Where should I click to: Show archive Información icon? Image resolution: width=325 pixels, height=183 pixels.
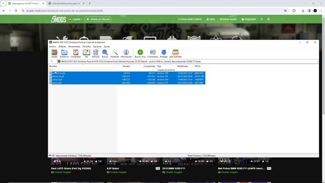coord(126,53)
